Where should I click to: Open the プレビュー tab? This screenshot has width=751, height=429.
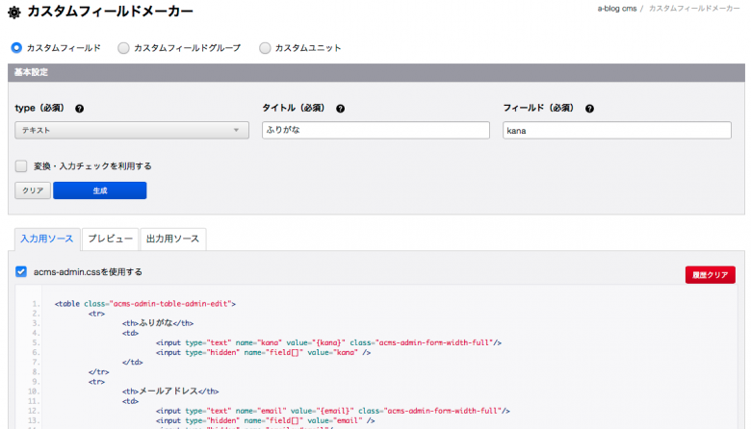pyautogui.click(x=110, y=239)
